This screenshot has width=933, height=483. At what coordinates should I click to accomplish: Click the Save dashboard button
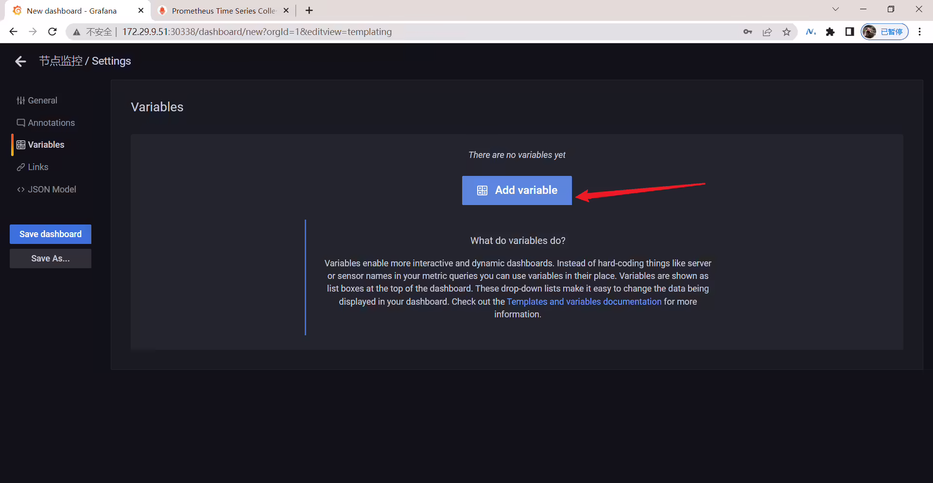(x=51, y=234)
